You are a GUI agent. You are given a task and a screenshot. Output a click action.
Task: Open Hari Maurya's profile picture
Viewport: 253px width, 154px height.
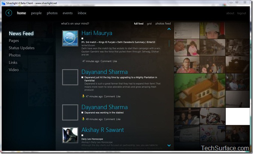point(70,38)
